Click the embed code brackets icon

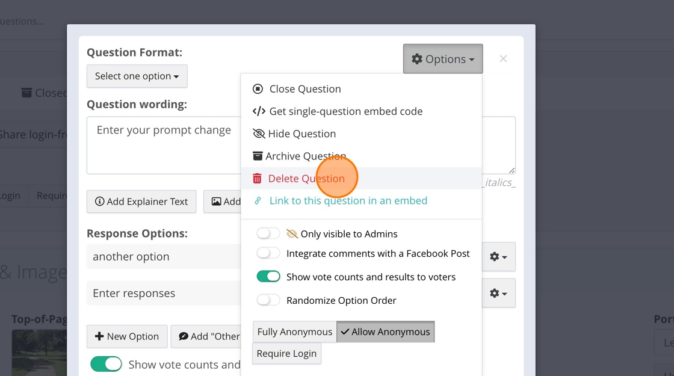[x=259, y=111]
